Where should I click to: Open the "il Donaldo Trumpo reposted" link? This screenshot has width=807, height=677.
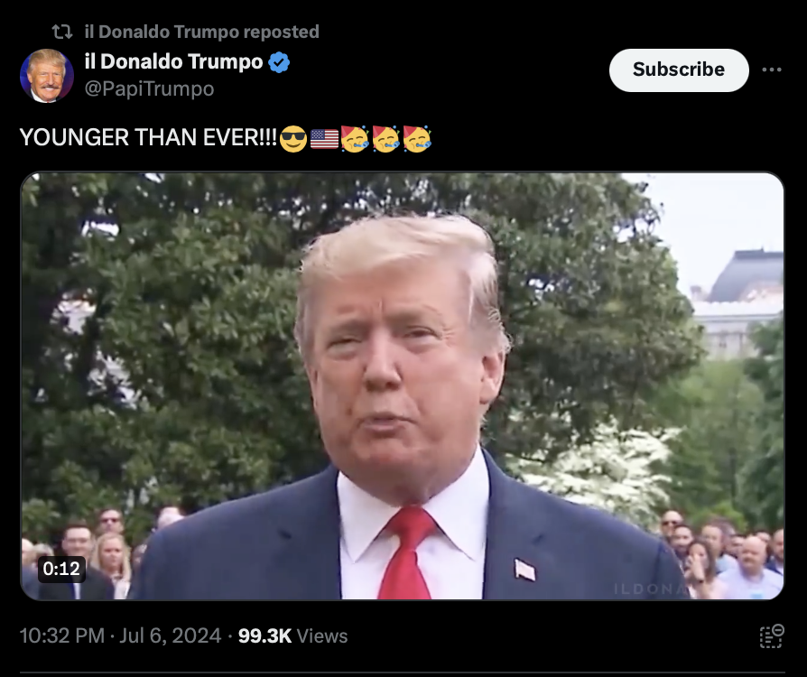pos(202,32)
